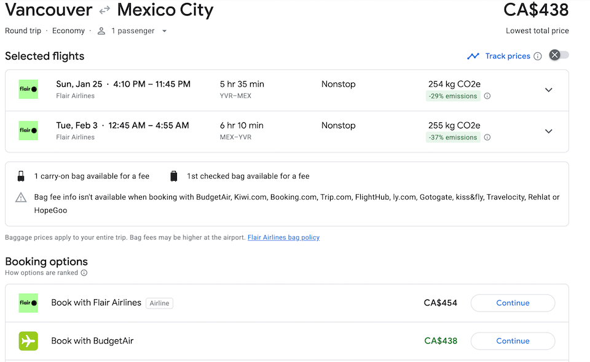
Task: Click the Track prices label
Action: (508, 56)
